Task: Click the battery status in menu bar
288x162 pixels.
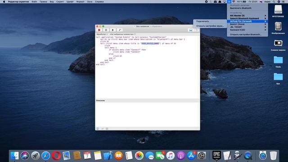Action: (x=241, y=2)
